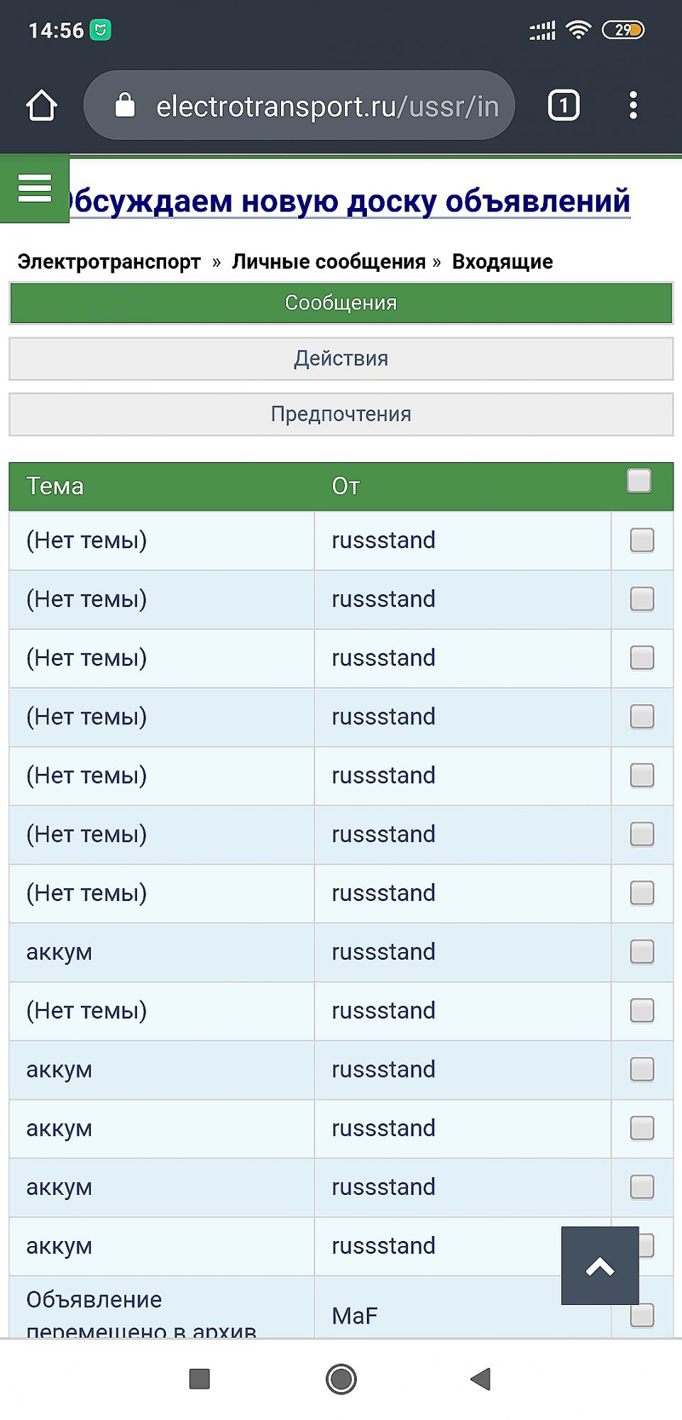This screenshot has height=1420, width=682.
Task: Tap the scroll-to-top arrow button
Action: (x=600, y=1266)
